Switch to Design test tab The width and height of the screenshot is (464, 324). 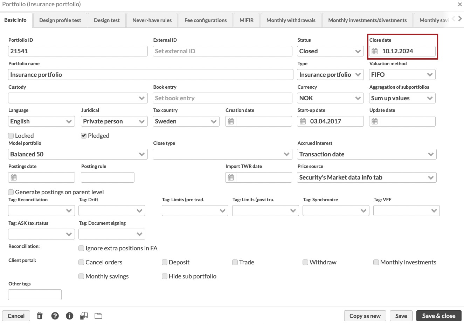[107, 20]
